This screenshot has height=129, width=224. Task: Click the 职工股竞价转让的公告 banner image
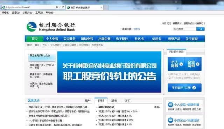pyautogui.click(x=109, y=72)
